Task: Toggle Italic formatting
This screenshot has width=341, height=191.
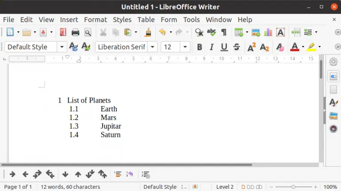Action: click(212, 47)
